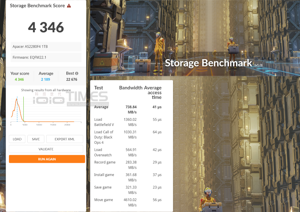
Task: Click the 4610.02 MB/s bandwidth value
Action: 130,202
